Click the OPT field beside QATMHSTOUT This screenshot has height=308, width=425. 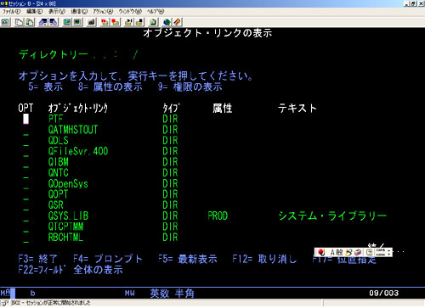pos(25,130)
